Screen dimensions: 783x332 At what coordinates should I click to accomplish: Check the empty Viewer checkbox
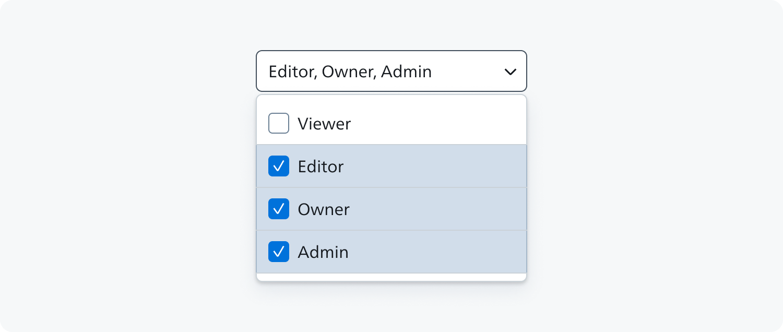279,123
